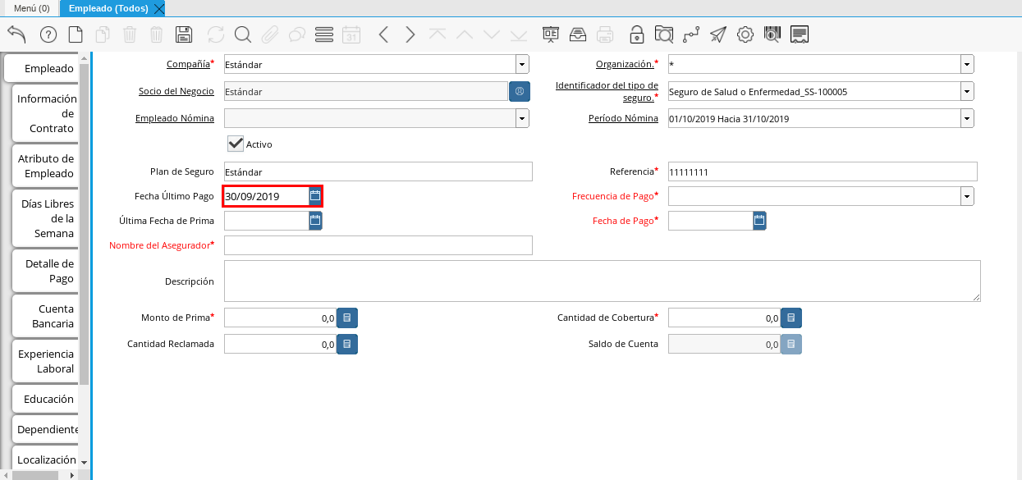Open the Período Nómina dropdown
1022x480 pixels.
pos(967,118)
